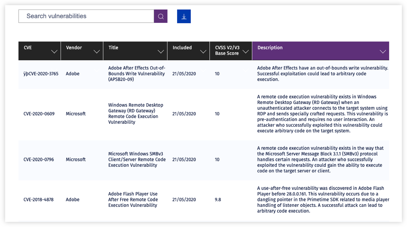Select the Microsoft Windows SMBv3 title
Screen dimensions: 407x227
(137, 159)
